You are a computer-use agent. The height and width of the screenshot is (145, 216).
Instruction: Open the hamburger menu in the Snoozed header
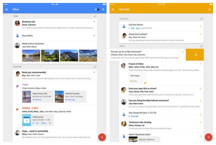click(x=113, y=9)
